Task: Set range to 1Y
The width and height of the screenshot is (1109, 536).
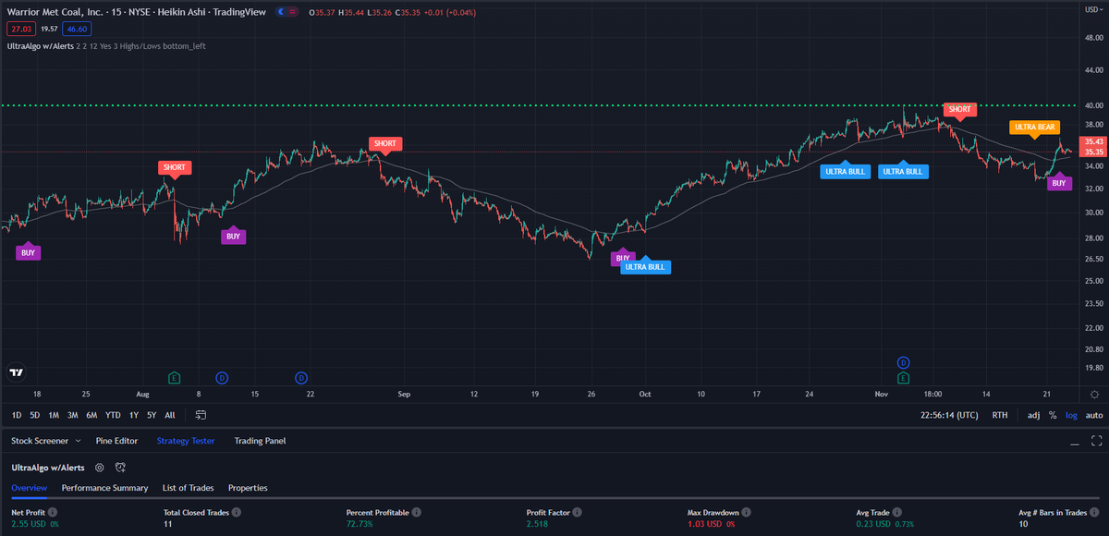Action: pos(134,416)
